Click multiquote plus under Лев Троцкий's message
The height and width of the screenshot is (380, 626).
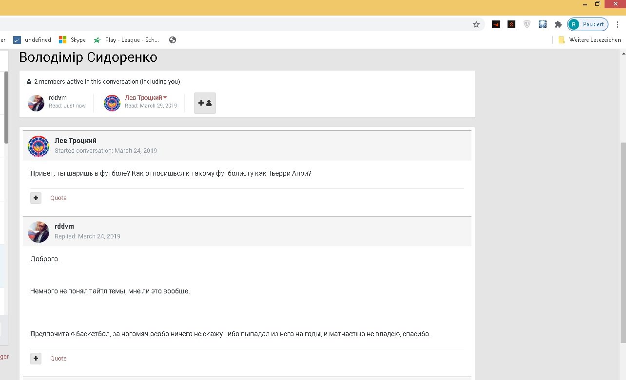coord(36,198)
